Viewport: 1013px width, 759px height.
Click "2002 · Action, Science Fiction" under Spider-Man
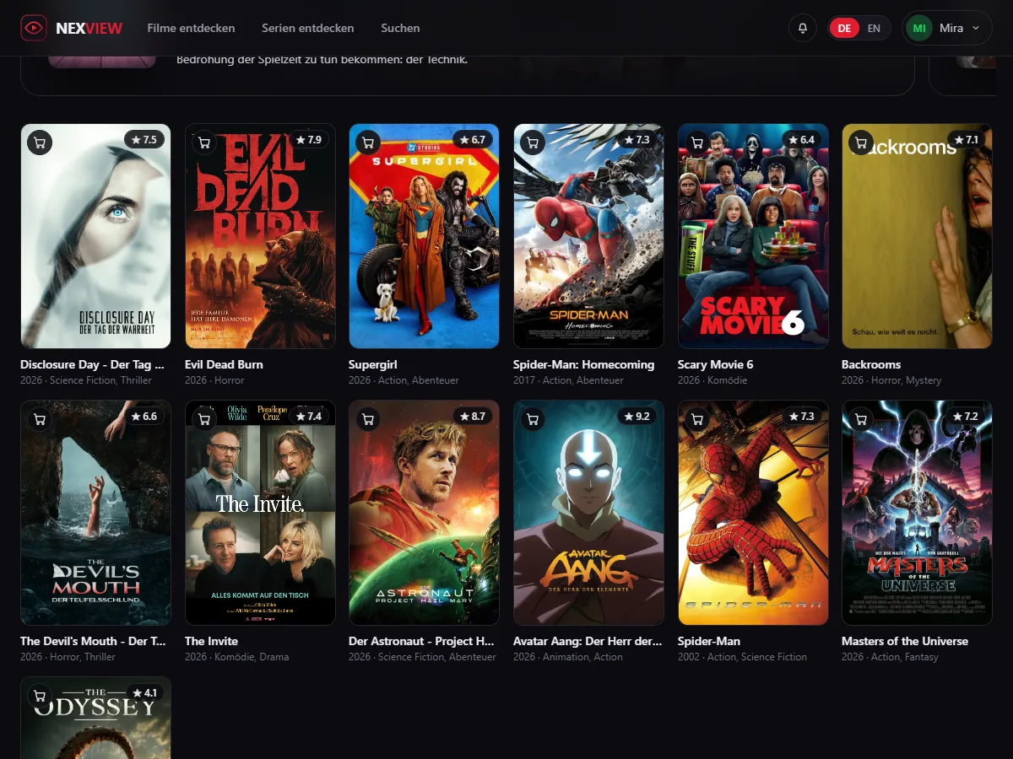tap(742, 657)
